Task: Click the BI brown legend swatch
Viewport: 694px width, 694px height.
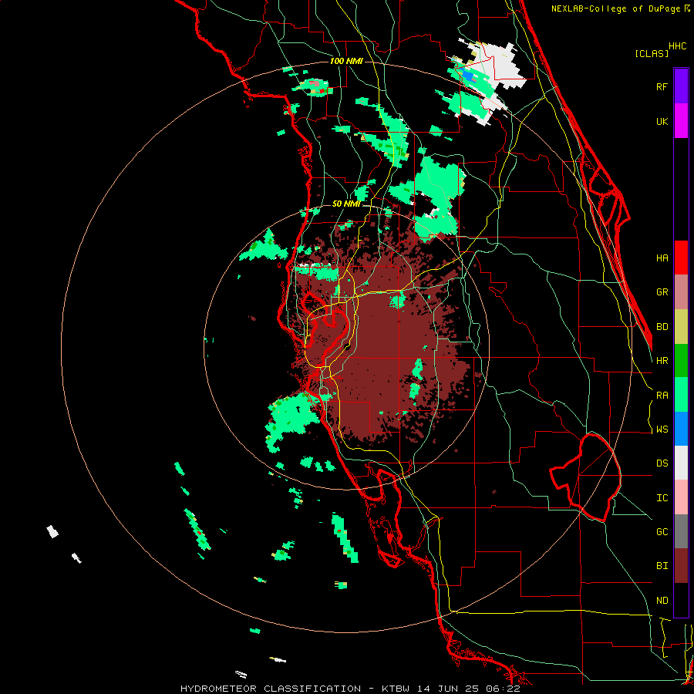Action: click(681, 566)
